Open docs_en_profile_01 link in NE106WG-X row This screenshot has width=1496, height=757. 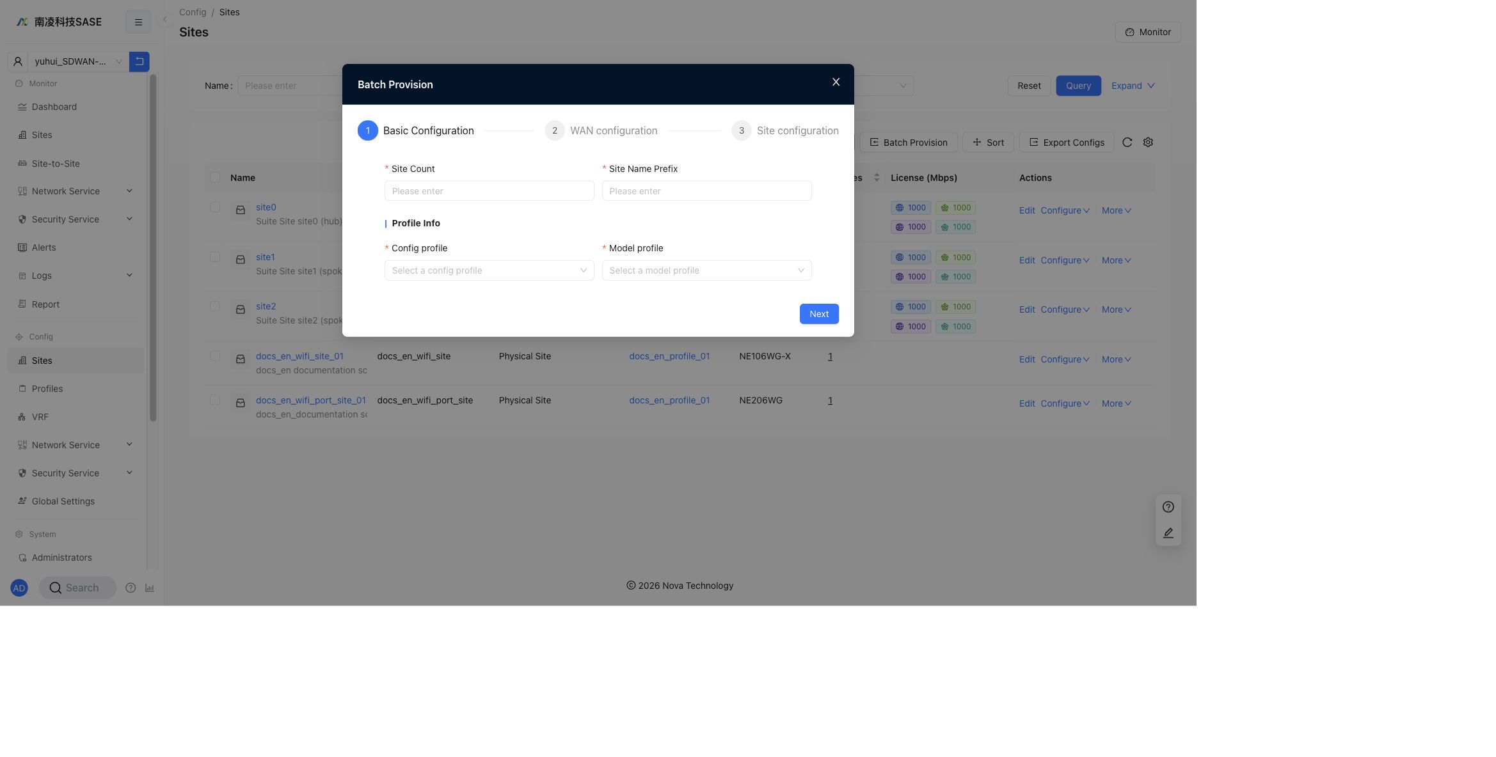point(669,356)
